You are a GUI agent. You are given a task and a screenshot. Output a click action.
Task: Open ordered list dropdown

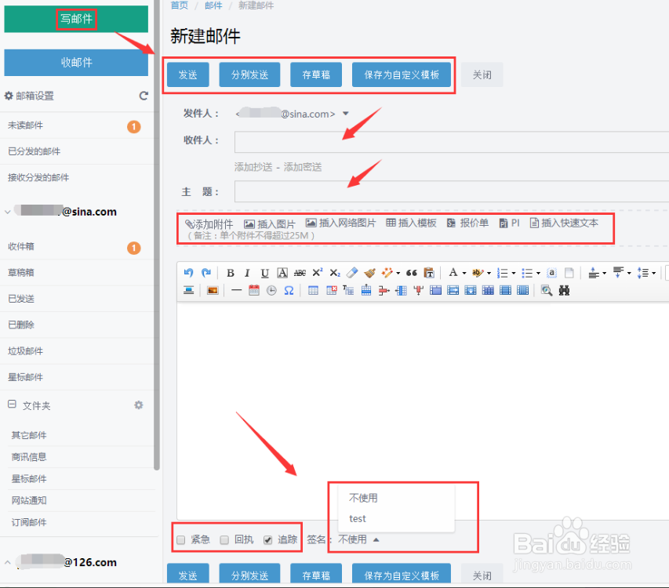pos(513,274)
